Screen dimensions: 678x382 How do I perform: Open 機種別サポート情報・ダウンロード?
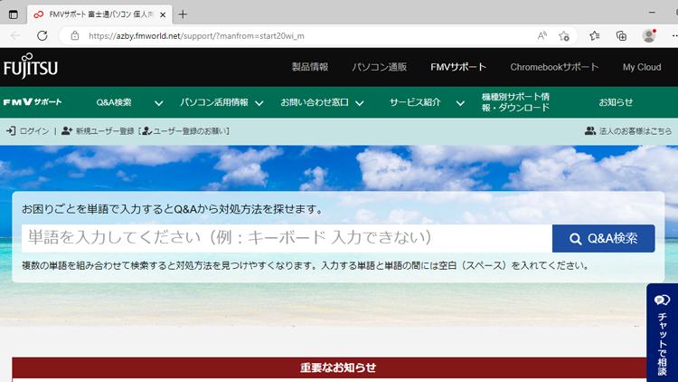coord(515,102)
